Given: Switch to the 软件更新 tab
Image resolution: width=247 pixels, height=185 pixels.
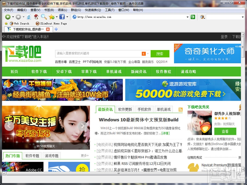Looking at the screenshot, I should [125, 109].
